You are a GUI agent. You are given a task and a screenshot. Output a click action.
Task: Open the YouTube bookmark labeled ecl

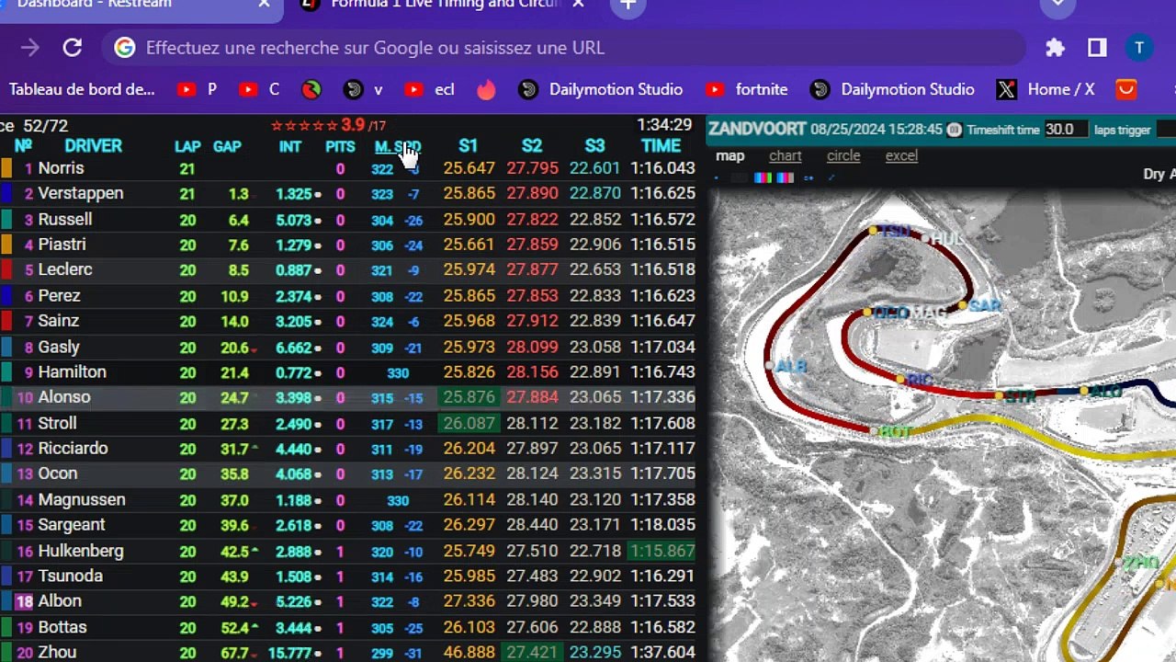429,89
